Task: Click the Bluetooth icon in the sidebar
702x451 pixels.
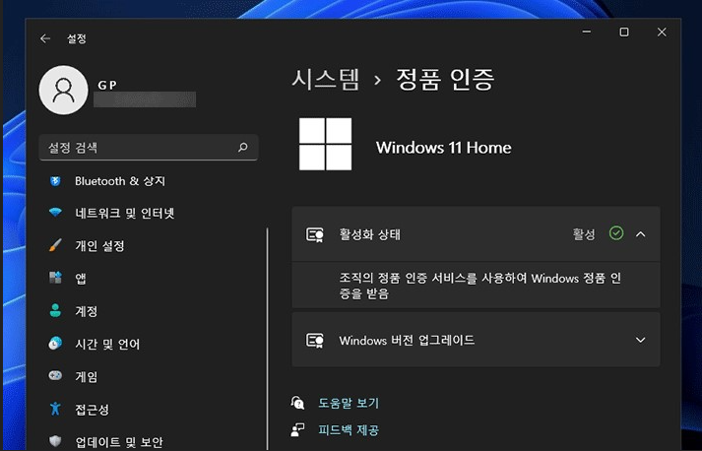Action: click(55, 181)
